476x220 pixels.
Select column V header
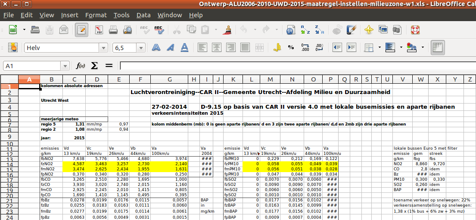point(402,79)
